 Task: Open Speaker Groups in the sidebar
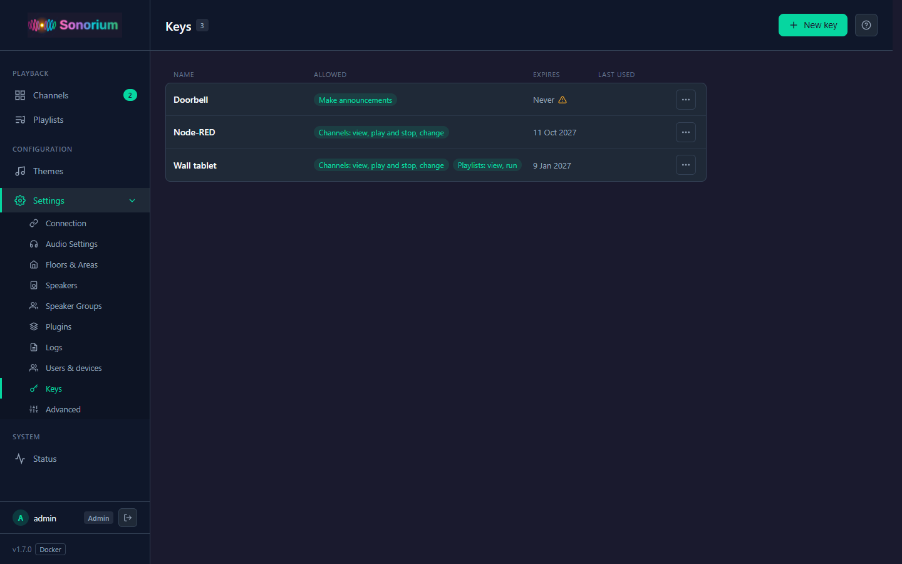click(75, 306)
